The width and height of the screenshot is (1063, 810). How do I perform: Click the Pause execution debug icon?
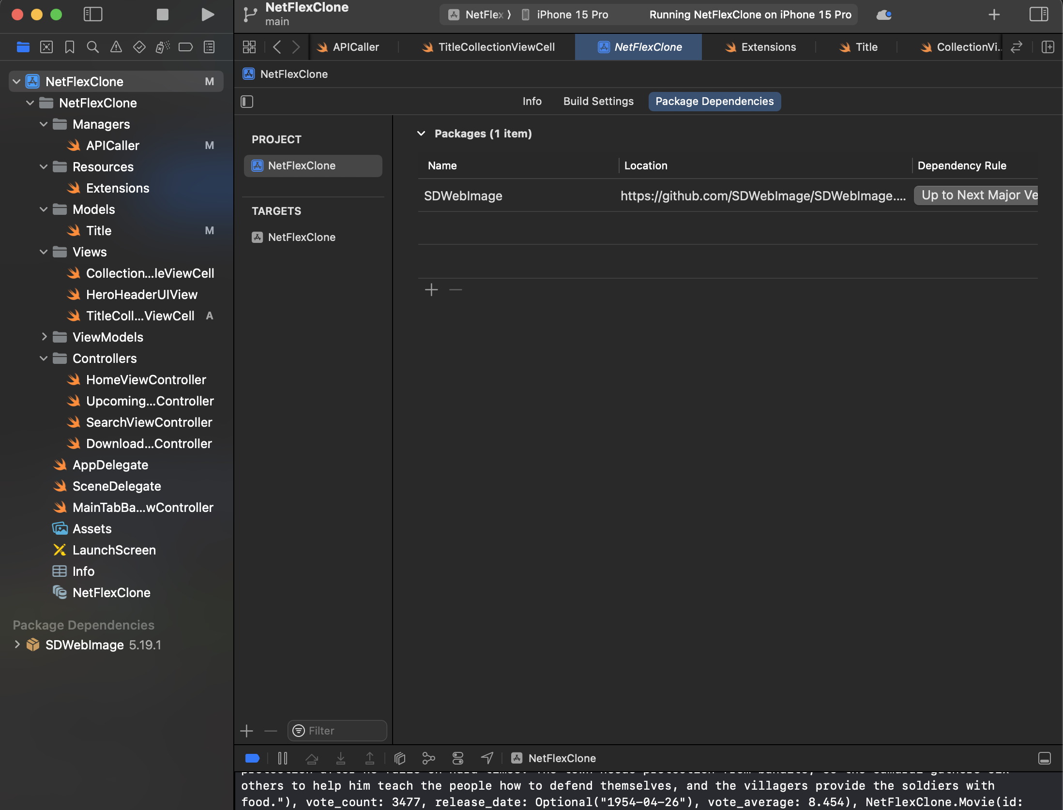tap(283, 758)
